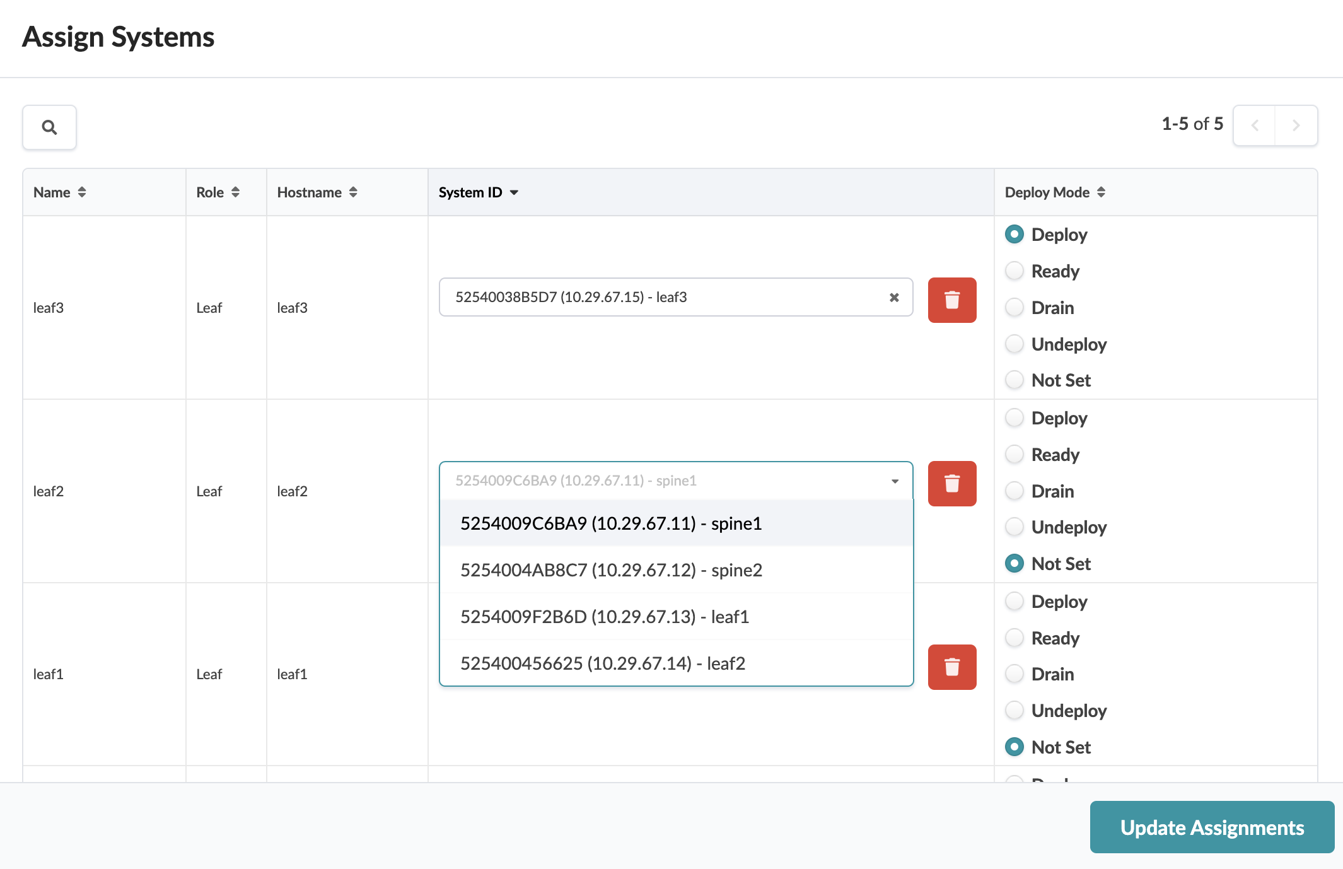Screen dimensions: 1343x869
Task: Sort using the System ID header caret
Action: pos(514,192)
